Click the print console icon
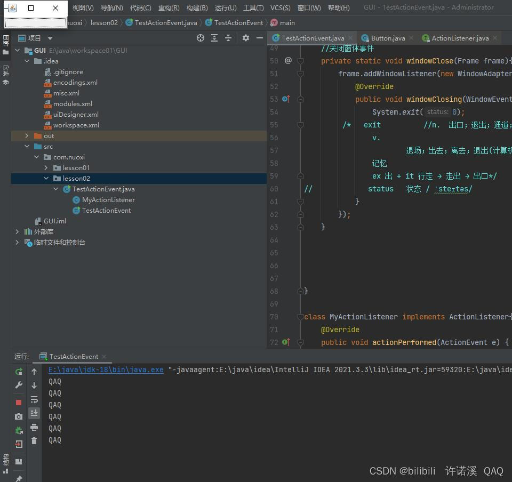 coord(34,427)
